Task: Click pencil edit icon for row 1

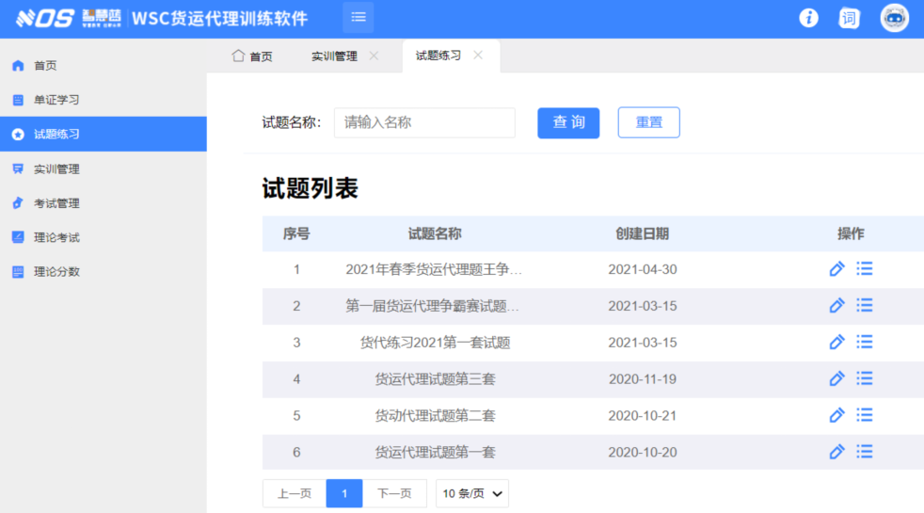Action: coord(836,269)
